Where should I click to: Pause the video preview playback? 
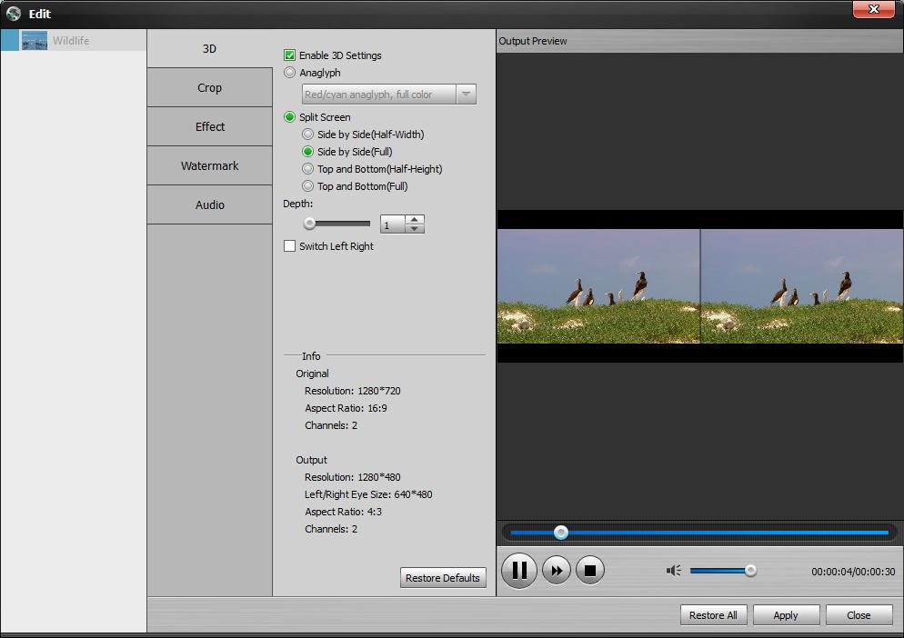coord(518,570)
